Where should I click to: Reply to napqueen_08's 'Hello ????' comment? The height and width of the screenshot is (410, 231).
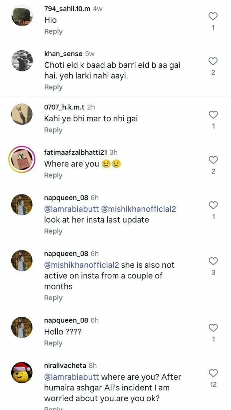pyautogui.click(x=53, y=343)
